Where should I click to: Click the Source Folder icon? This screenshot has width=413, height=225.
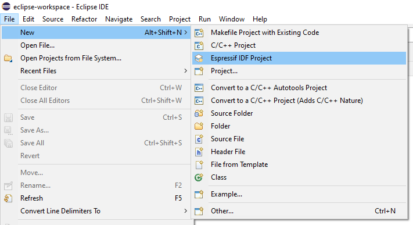pos(199,113)
